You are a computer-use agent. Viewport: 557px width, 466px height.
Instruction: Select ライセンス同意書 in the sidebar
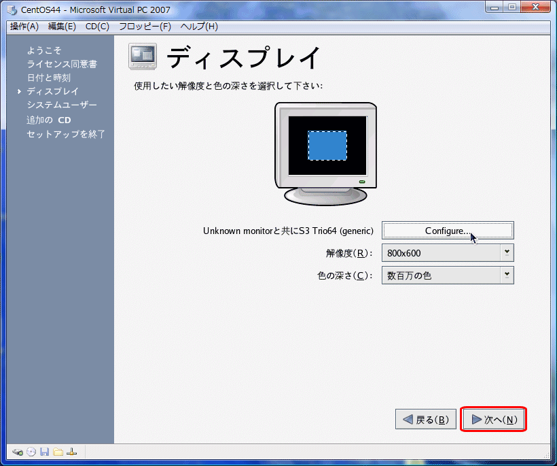62,64
